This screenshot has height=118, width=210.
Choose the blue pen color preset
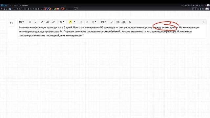[48, 9]
